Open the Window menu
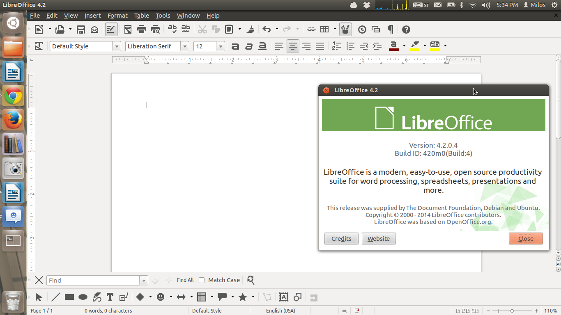The image size is (561, 315). (188, 16)
